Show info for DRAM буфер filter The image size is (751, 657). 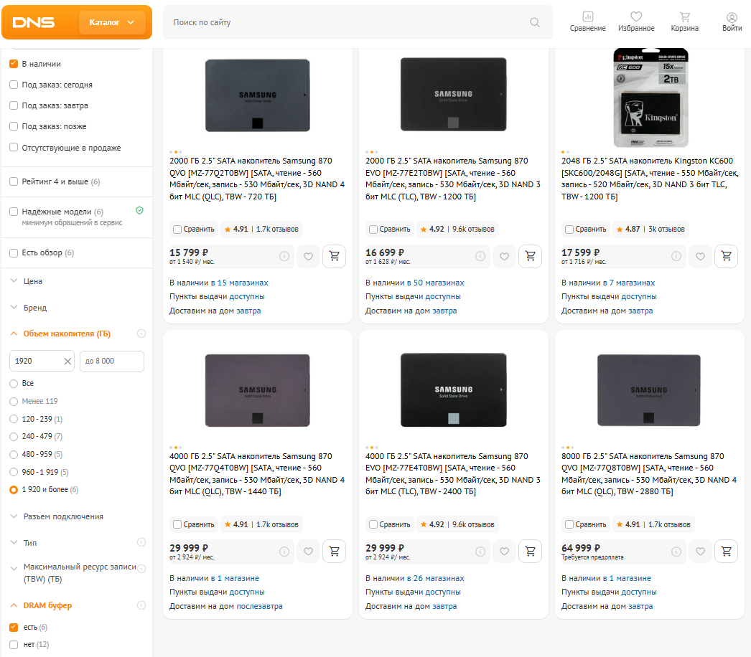click(x=141, y=605)
